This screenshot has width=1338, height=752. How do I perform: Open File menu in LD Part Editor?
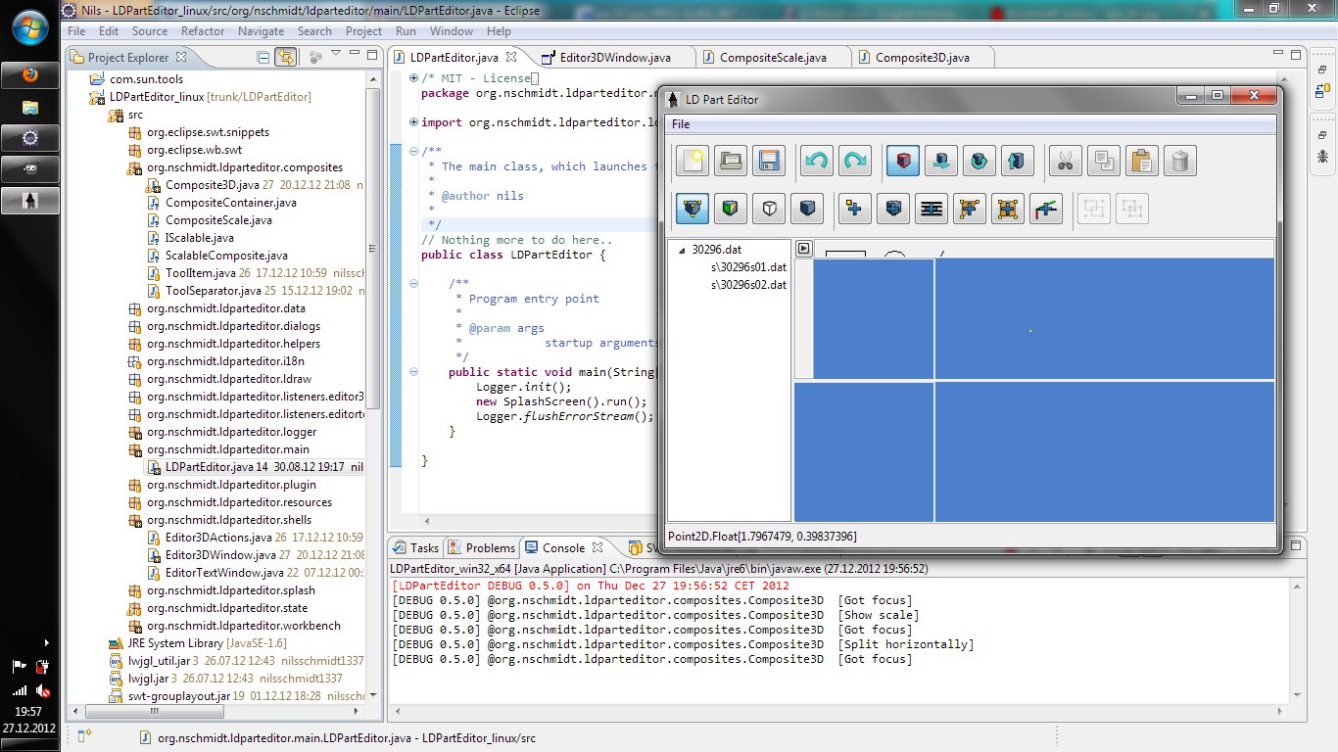(680, 124)
